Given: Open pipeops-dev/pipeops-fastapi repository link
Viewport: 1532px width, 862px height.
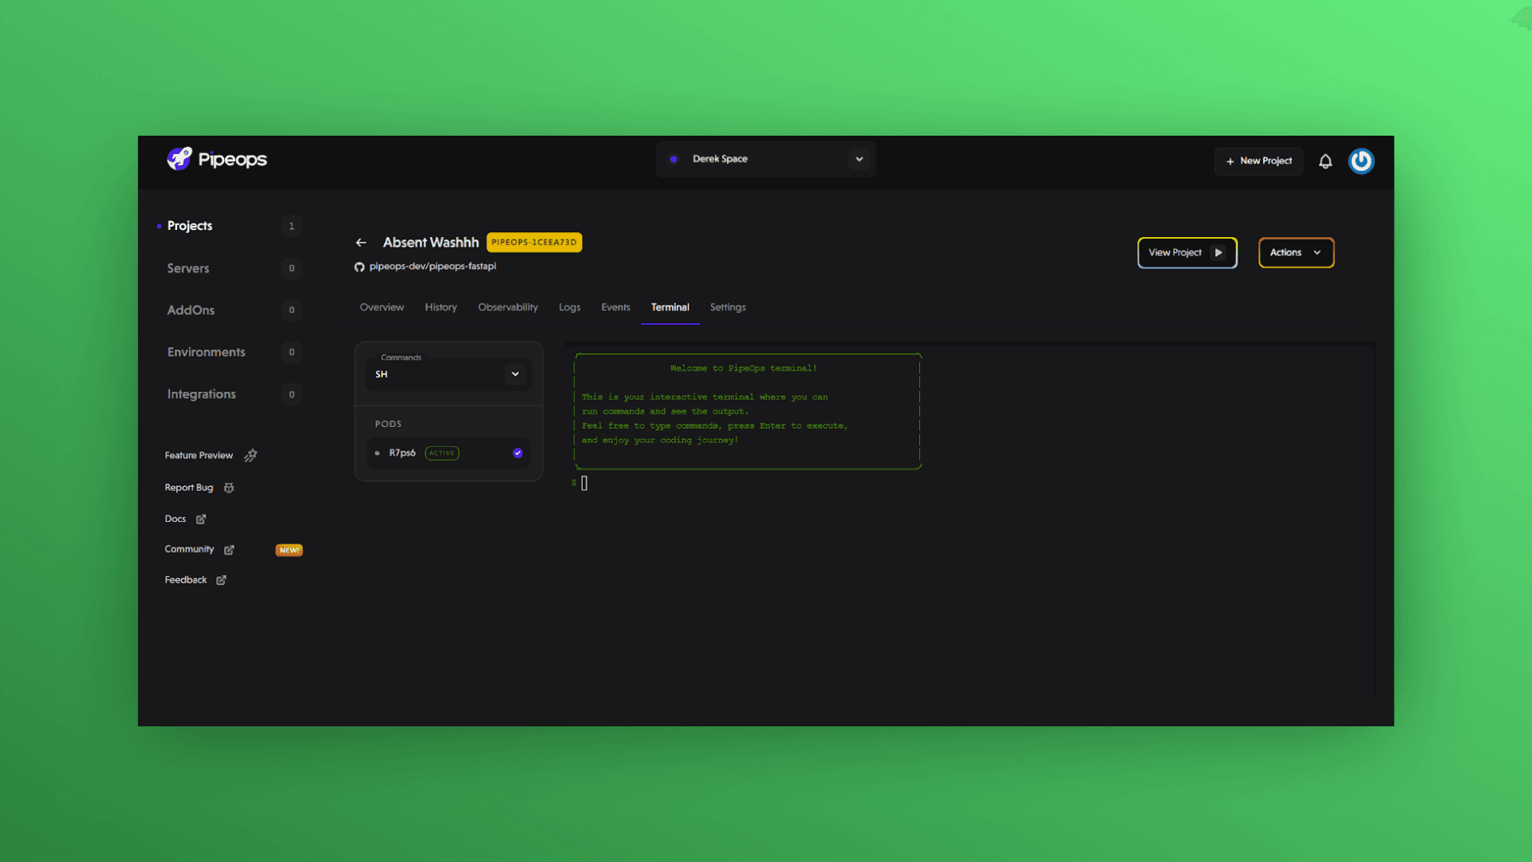Looking at the screenshot, I should 432,267.
